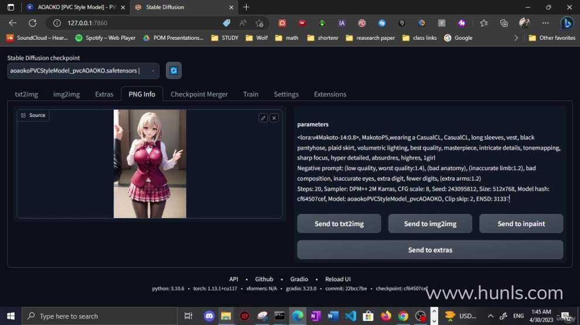The image size is (580, 325).
Task: Open the Bing sidebar icon
Action: click(567, 23)
